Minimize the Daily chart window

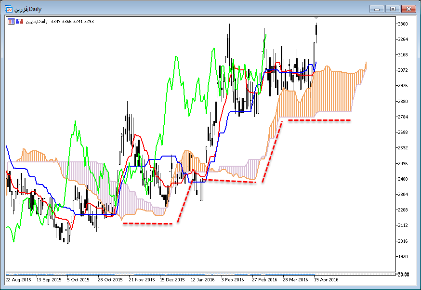[377, 9]
